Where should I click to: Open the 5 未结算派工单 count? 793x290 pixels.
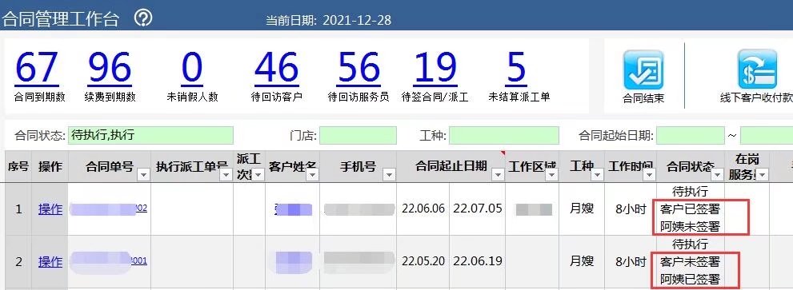tap(516, 68)
